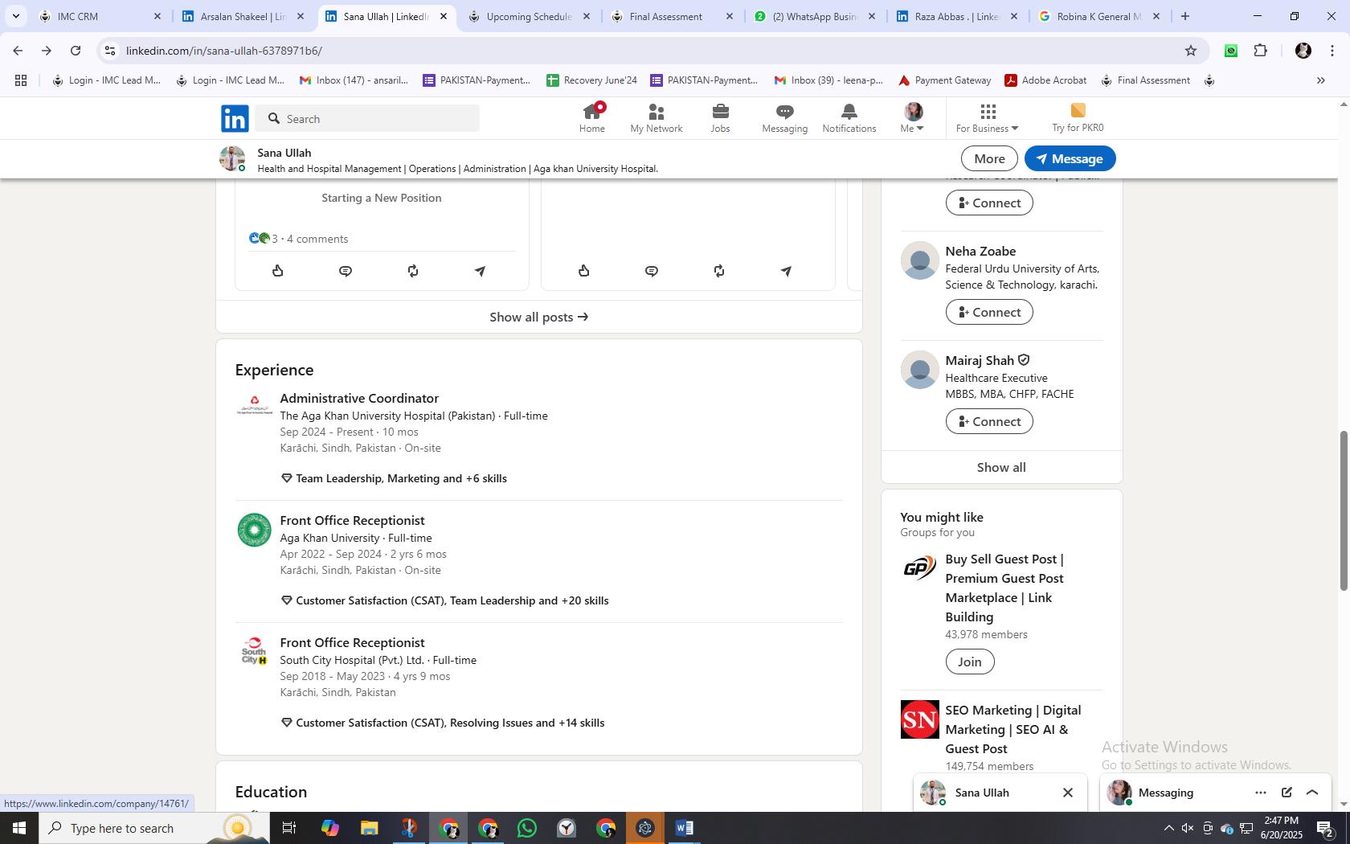This screenshot has width=1350, height=844.
Task: Expand Customer Satisfaction, Team Leadership +20 skills
Action: [x=452, y=600]
